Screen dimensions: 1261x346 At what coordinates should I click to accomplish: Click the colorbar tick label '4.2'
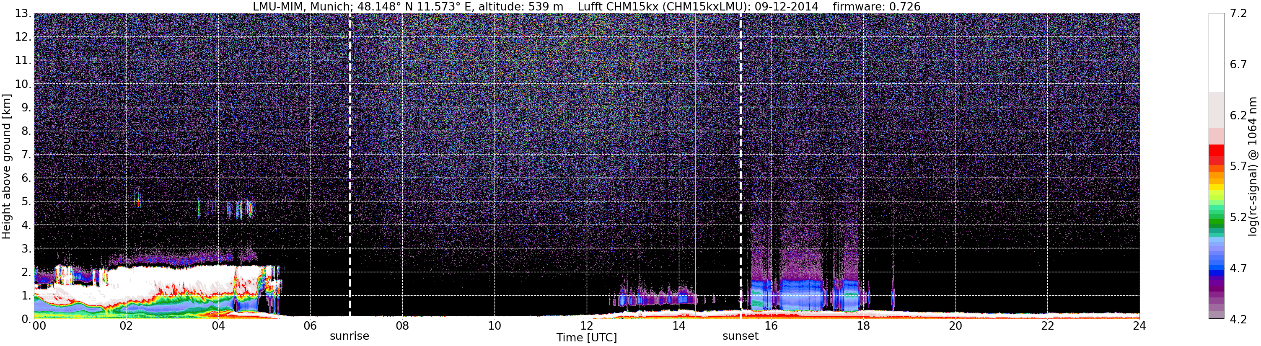pos(1238,319)
